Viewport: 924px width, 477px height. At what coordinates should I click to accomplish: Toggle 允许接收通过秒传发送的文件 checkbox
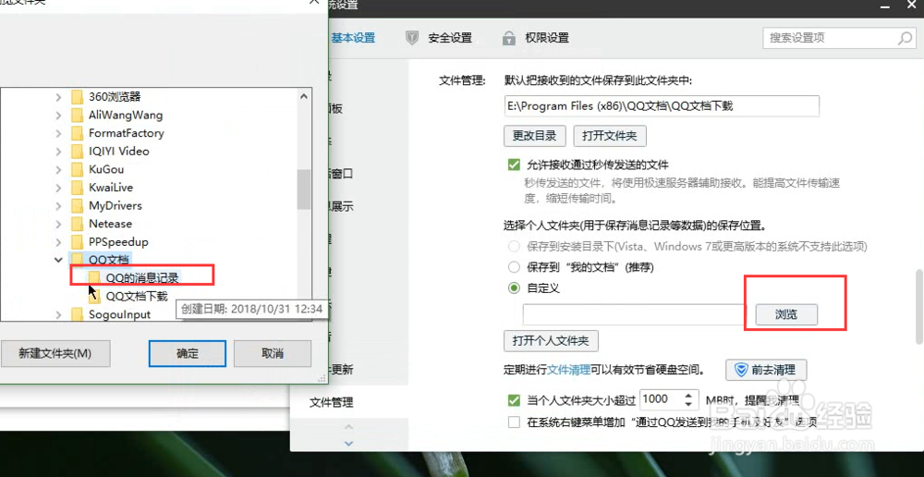pos(514,165)
